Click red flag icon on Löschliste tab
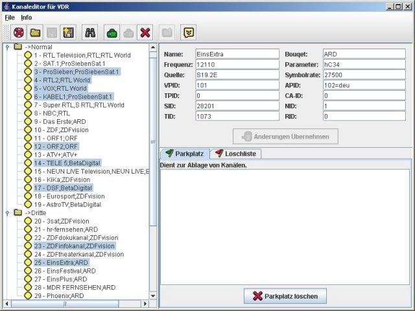 tap(219, 153)
